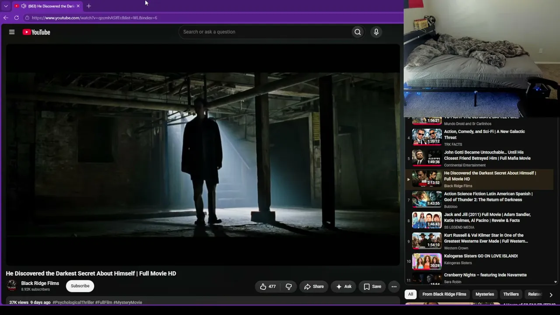Click the video title below the player
Viewport: 560px width, 315px height.
pos(91,273)
